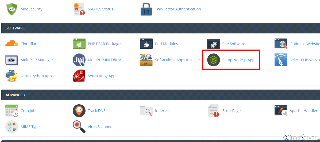
Task: Choose Setup Node.js App link
Action: pyautogui.click(x=238, y=60)
